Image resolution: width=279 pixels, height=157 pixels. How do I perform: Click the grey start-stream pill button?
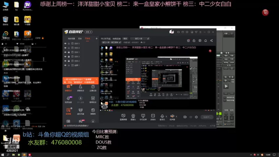click(x=207, y=117)
